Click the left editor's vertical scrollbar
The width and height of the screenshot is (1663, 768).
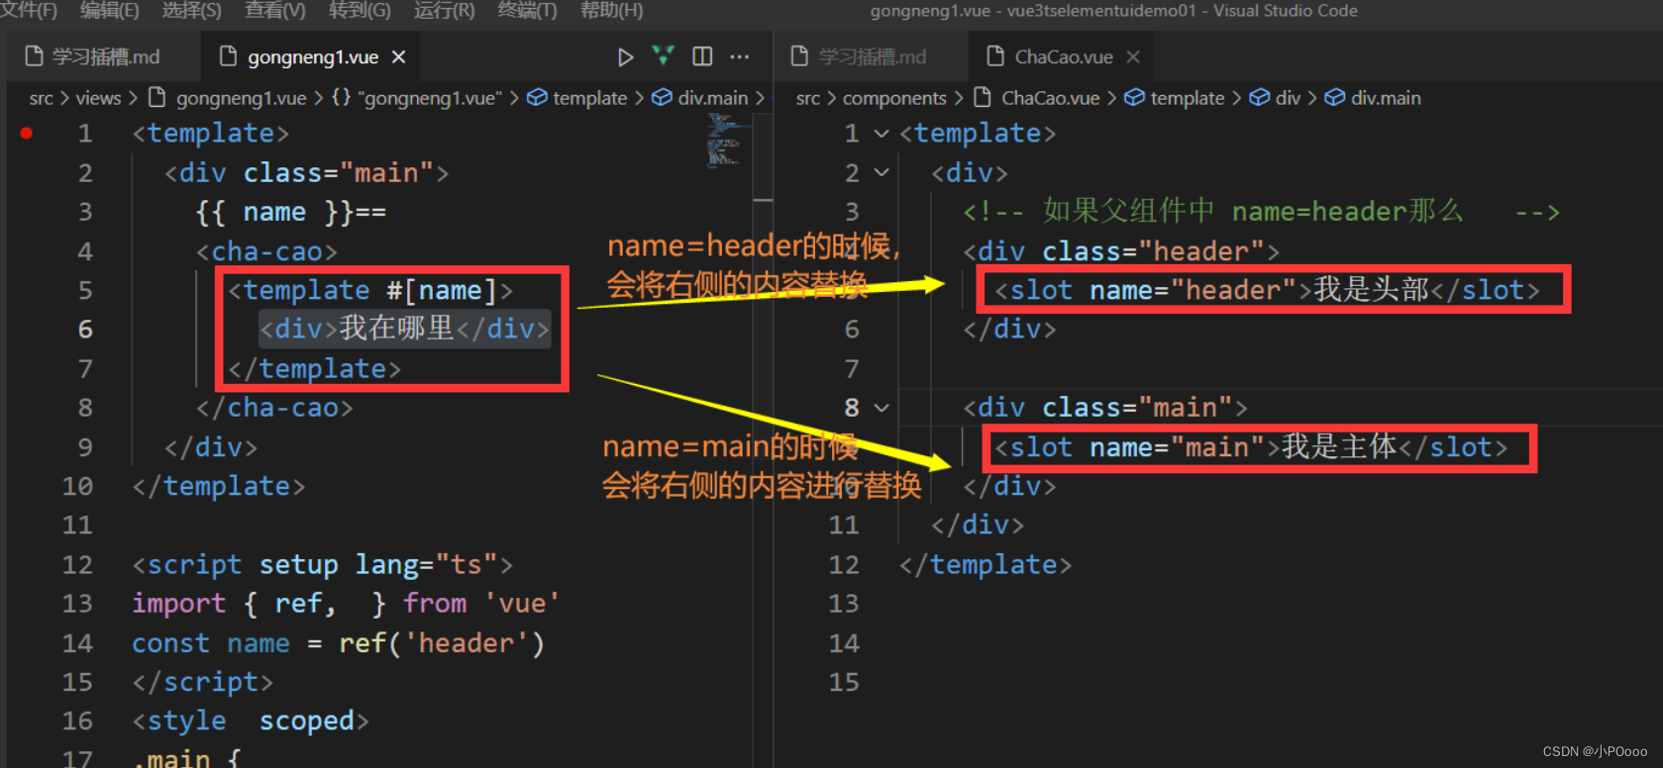coord(763,440)
